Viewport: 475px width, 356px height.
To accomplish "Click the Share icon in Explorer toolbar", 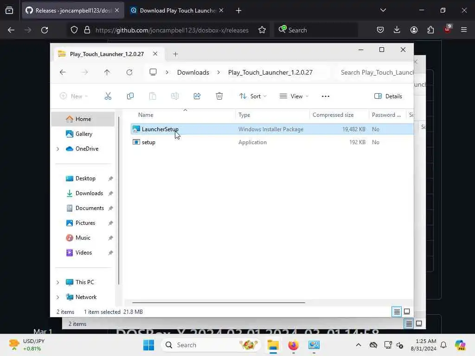I will click(197, 96).
